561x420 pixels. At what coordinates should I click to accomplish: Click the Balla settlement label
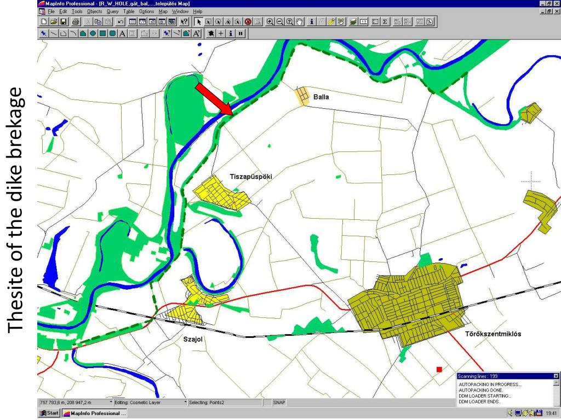(x=321, y=97)
